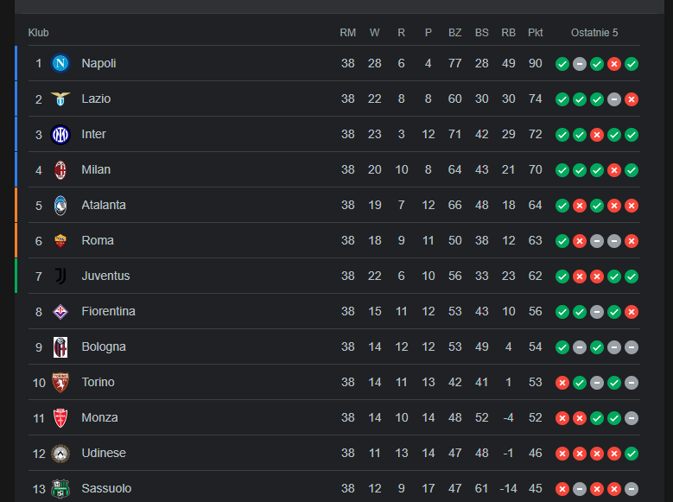The image size is (673, 502).
Task: Click the Milan club crest
Action: [60, 170]
